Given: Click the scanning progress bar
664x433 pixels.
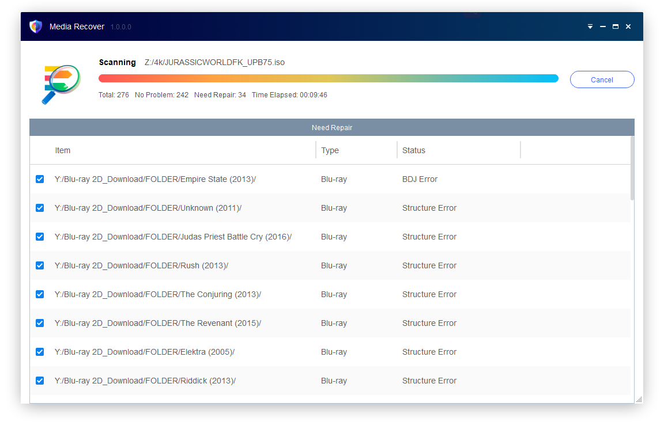Looking at the screenshot, I should point(328,78).
